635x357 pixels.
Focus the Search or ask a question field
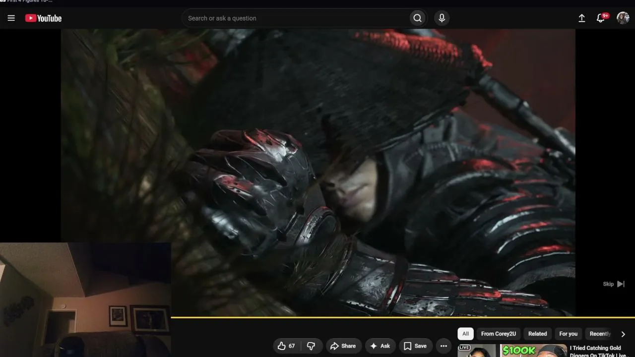click(296, 18)
